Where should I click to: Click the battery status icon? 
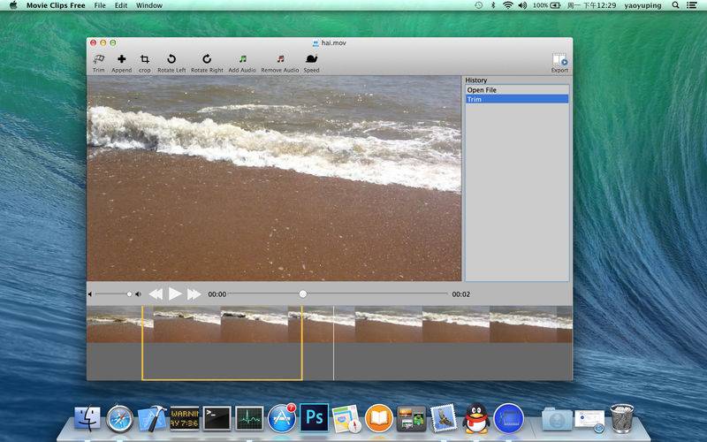click(x=555, y=5)
